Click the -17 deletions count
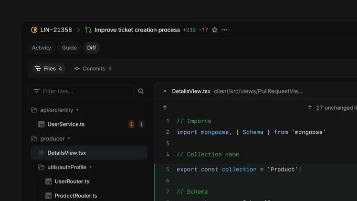The height and width of the screenshot is (201, 357). (203, 30)
